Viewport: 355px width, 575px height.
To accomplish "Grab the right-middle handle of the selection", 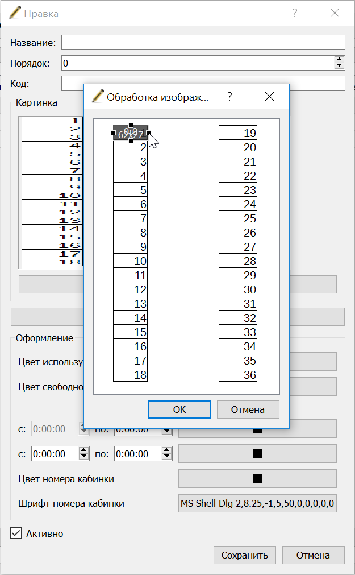I will (x=148, y=133).
